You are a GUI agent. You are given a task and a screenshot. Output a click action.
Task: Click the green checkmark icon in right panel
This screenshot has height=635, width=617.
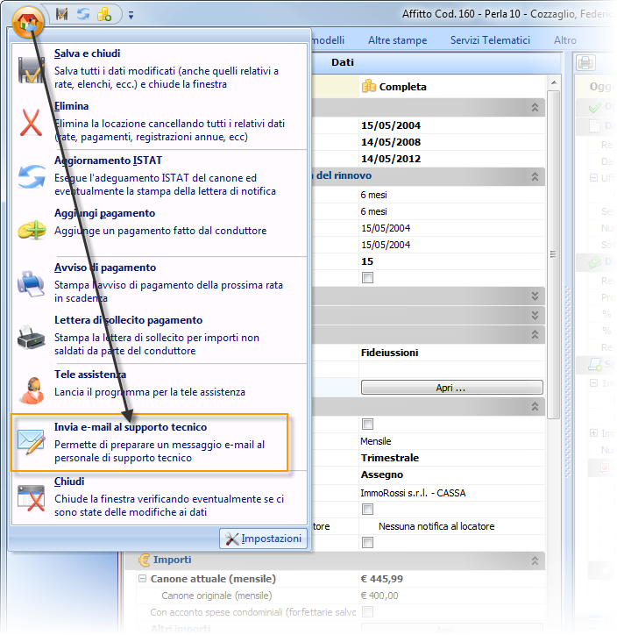(x=594, y=108)
